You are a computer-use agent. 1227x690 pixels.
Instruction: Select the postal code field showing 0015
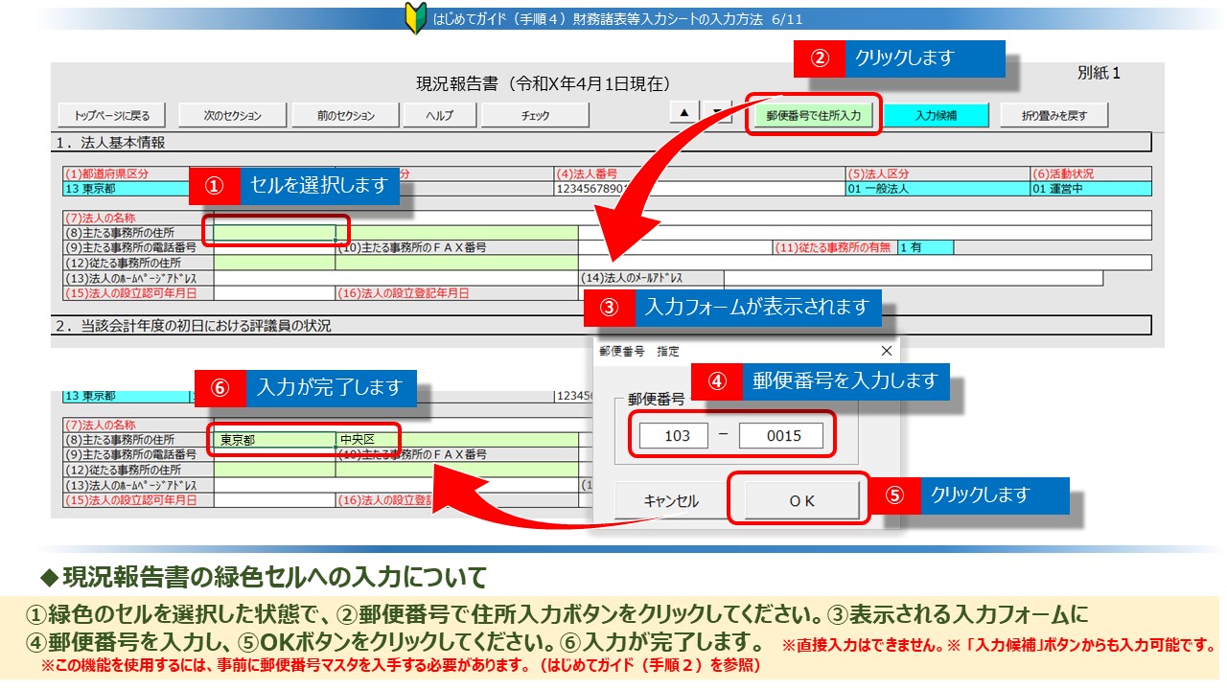782,436
